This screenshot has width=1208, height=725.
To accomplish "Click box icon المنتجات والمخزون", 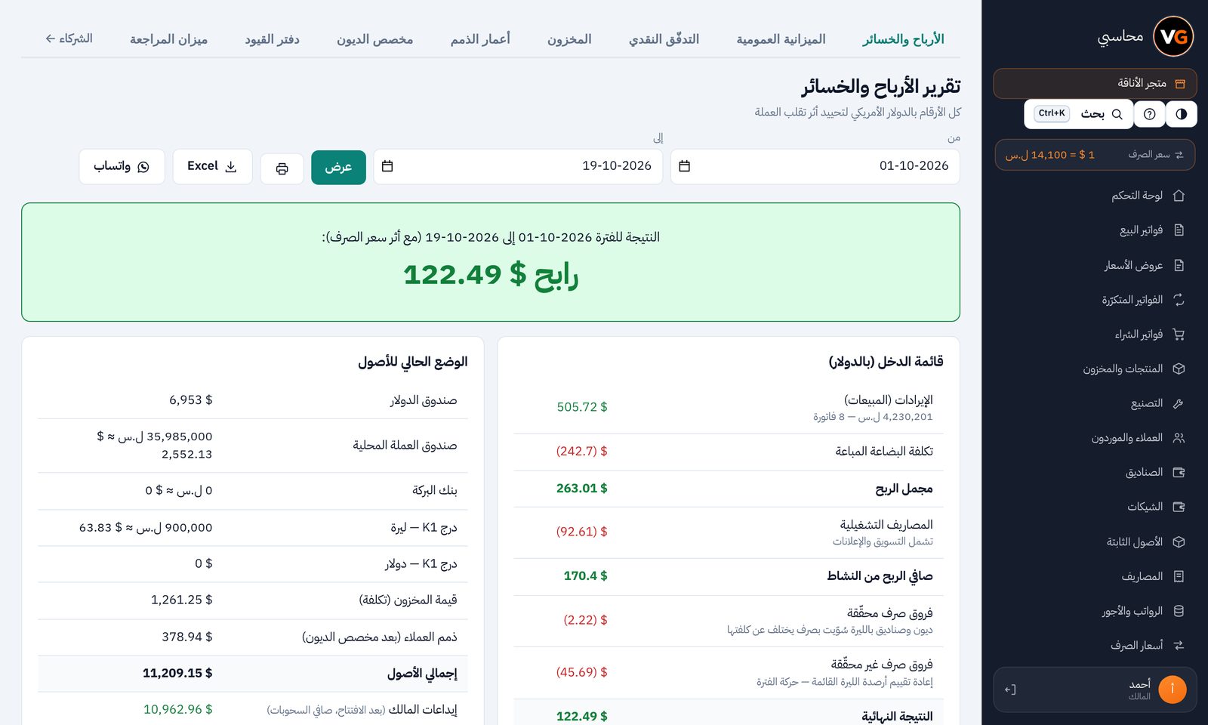I will click(x=1179, y=369).
